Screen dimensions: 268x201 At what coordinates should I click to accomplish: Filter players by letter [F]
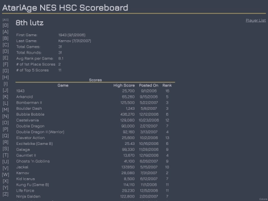pyautogui.click(x=5, y=64)
